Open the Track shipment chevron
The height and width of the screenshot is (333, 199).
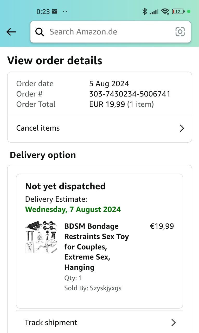click(x=174, y=323)
